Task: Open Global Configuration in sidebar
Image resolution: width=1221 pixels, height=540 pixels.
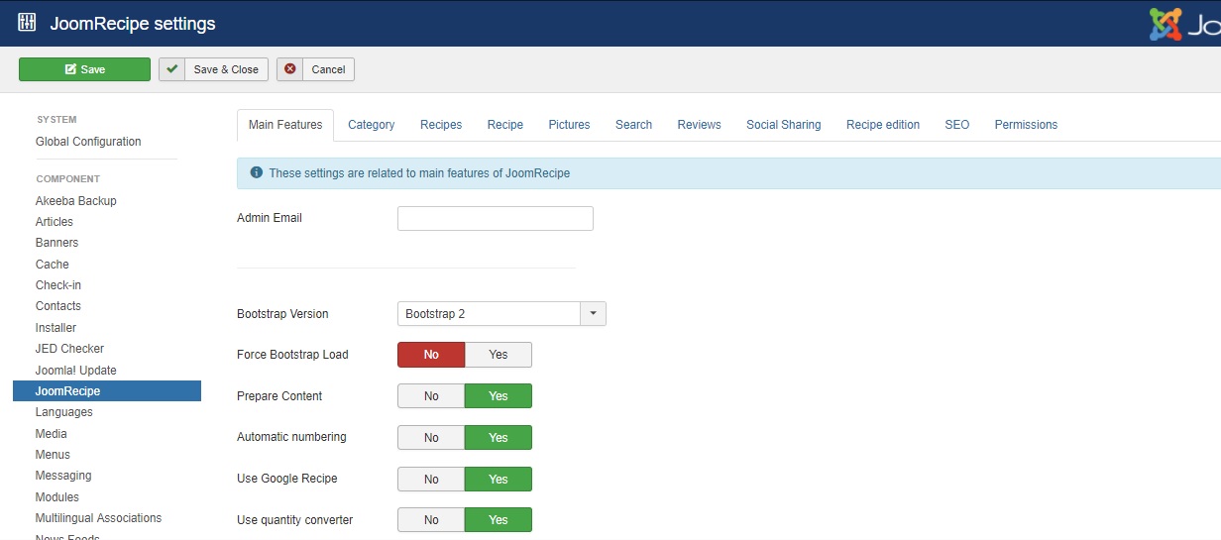Action: coord(88,142)
